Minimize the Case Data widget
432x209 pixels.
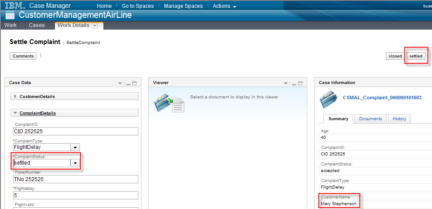coord(128,84)
